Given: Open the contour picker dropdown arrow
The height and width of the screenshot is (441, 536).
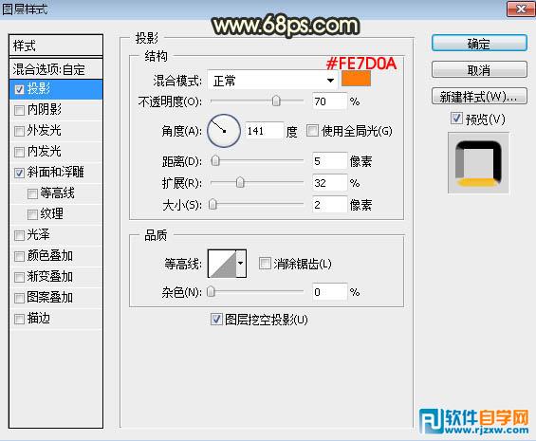Looking at the screenshot, I should 241,264.
